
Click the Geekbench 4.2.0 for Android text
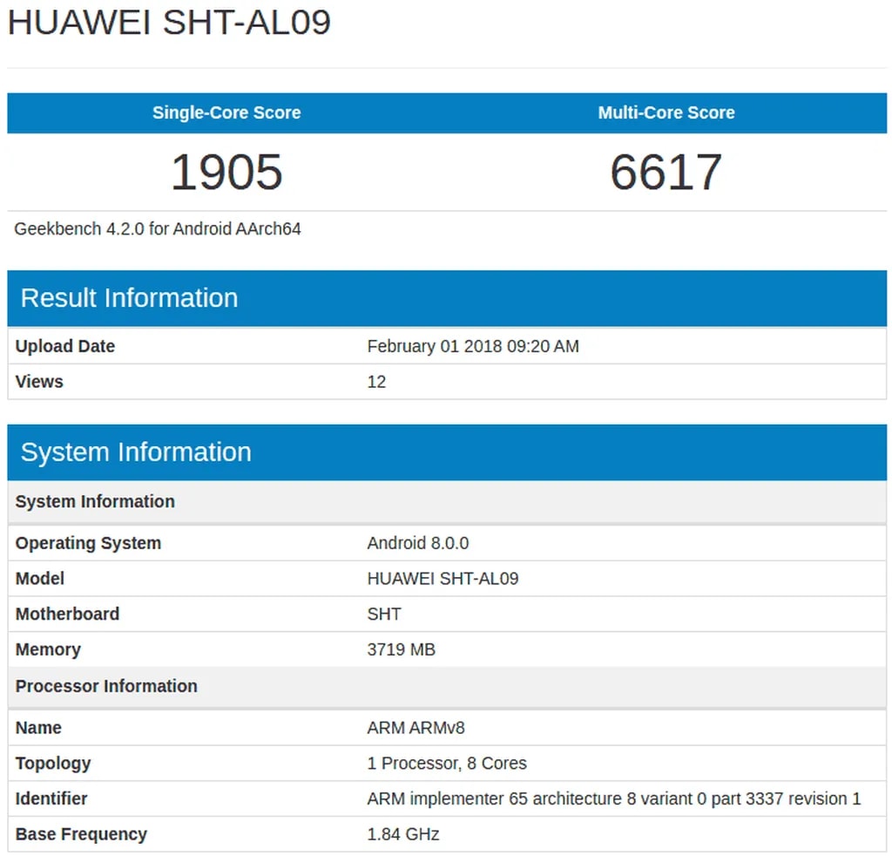pyautogui.click(x=158, y=229)
